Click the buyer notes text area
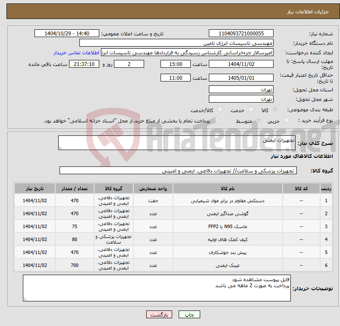The height and width of the screenshot is (326, 340). 157,288
